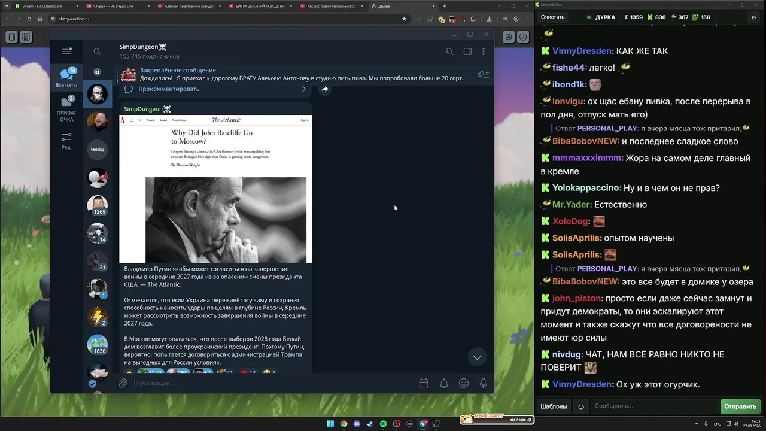Reload the shitty-auction.ru page
Image resolution: width=766 pixels, height=431 pixels.
point(29,19)
